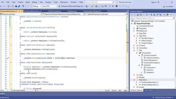Image resolution: width=176 pixels, height=99 pixels.
Task: Open the Debug configuration dropdown
Action: [40, 6]
